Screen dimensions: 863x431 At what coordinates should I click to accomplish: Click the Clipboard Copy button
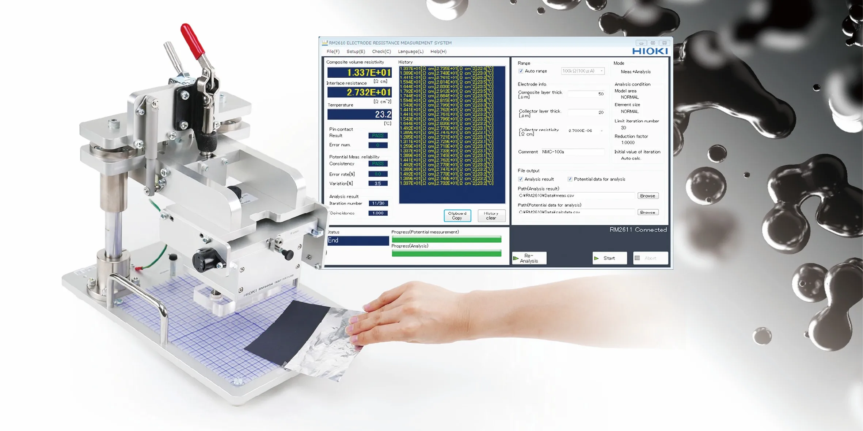457,216
